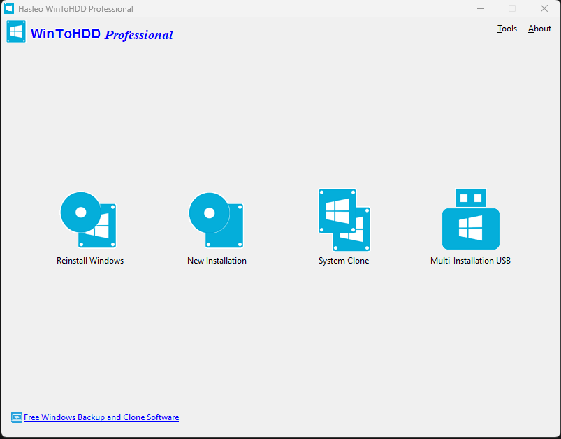Viewport: 561px width, 439px height.
Task: Pick the Multi-Installation USB label
Action: pos(470,261)
